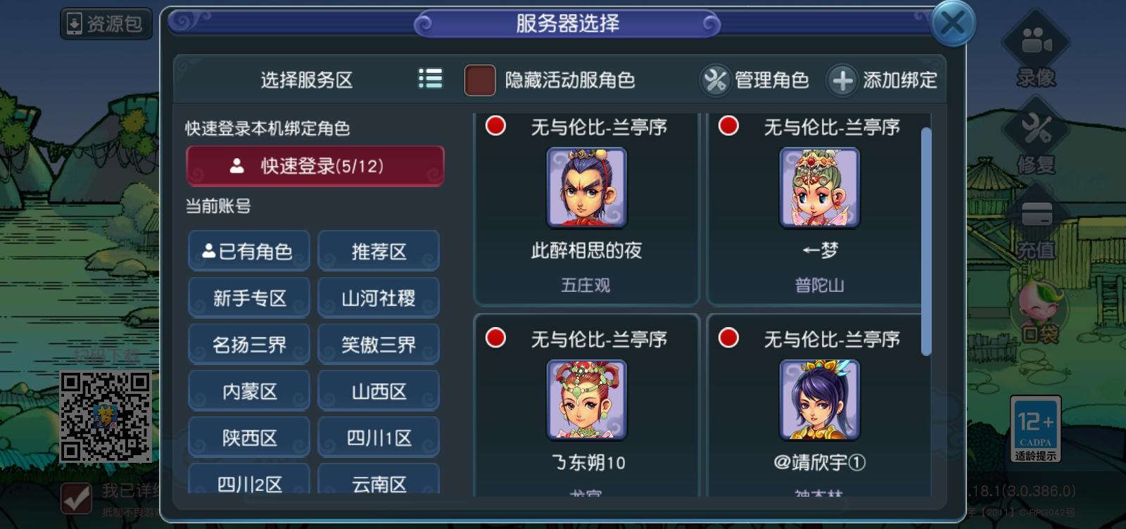Viewport: 1126px width, 529px height.
Task: Toggle the agreement checkbox at bottom left
Action: click(x=76, y=498)
